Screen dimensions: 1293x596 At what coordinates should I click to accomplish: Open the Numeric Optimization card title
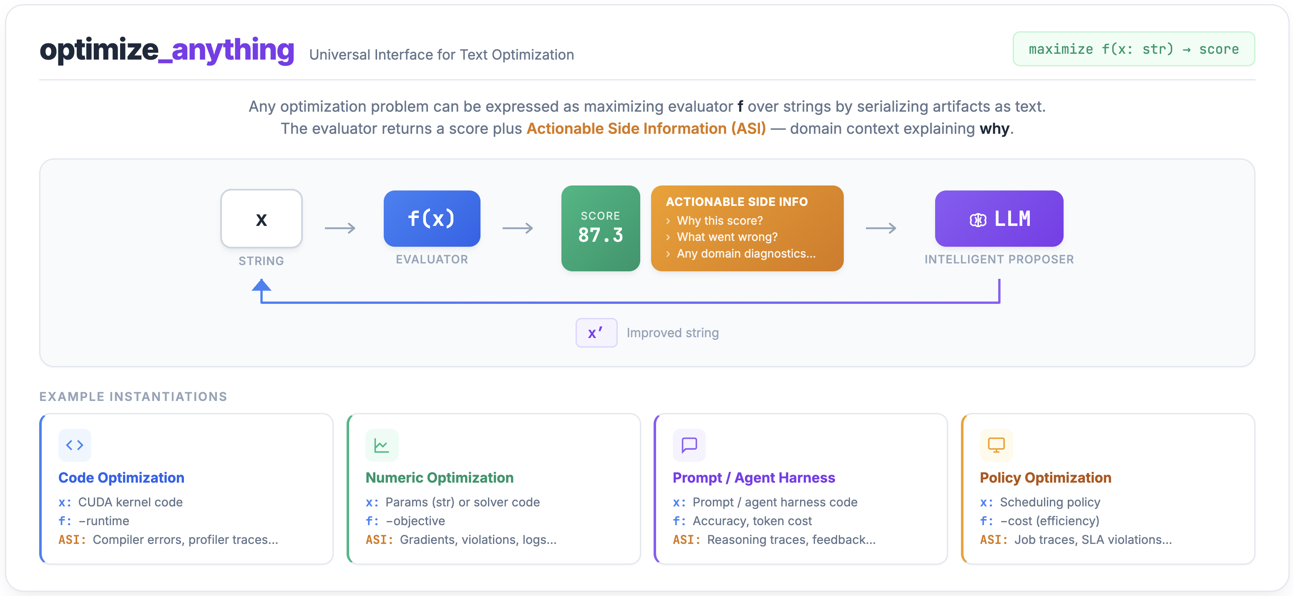click(439, 477)
